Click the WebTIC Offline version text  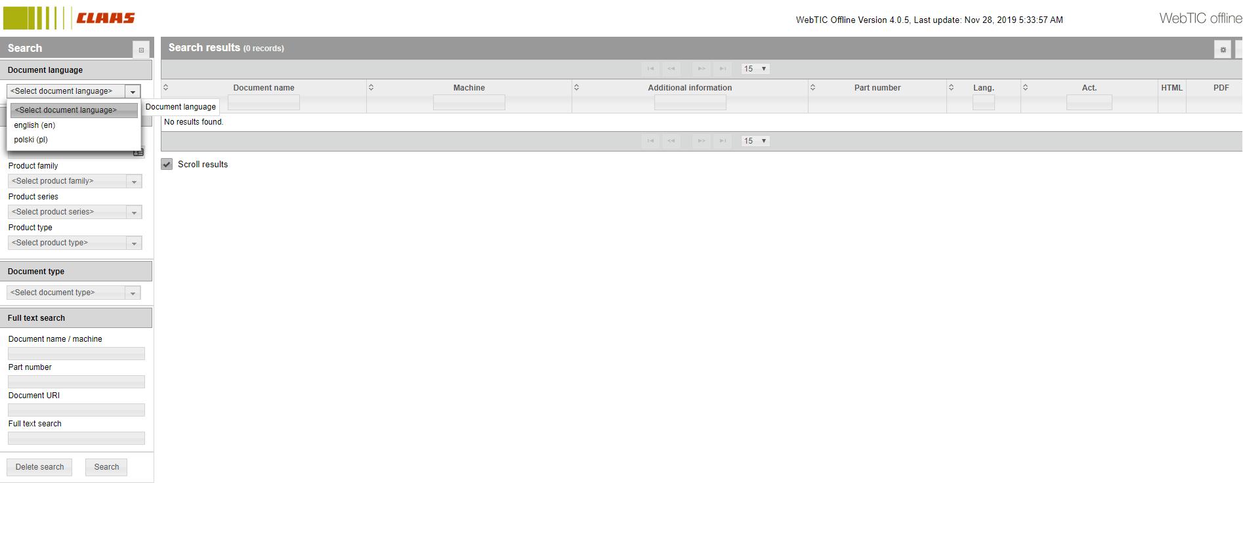coord(929,20)
